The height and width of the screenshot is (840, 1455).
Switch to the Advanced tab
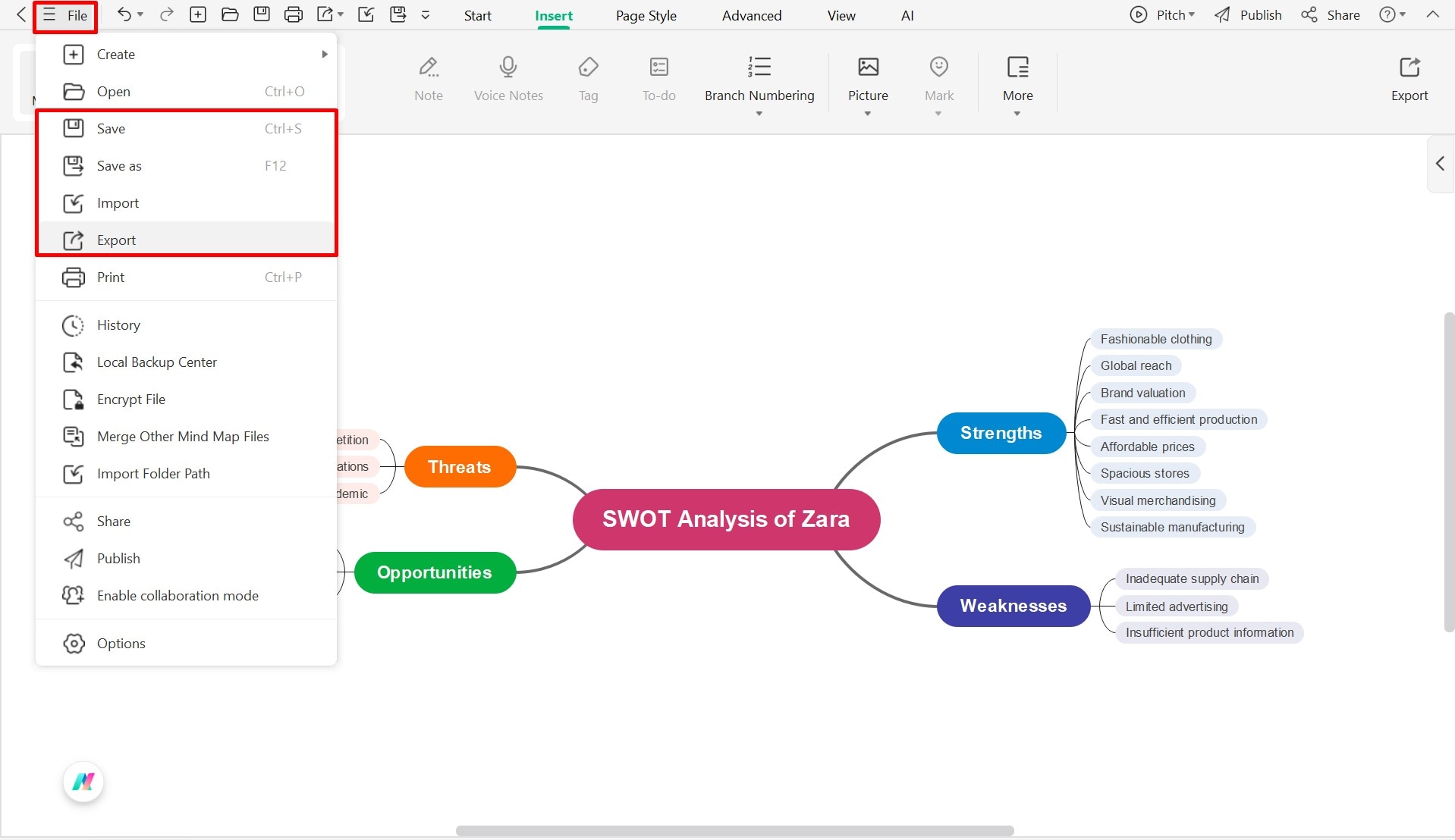(752, 15)
